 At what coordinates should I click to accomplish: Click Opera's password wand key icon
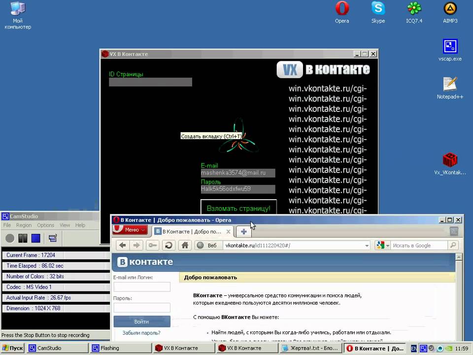click(152, 245)
